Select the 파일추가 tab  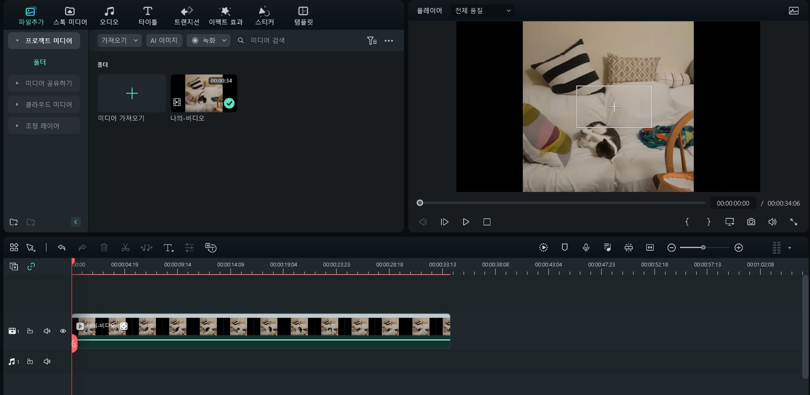(x=31, y=16)
